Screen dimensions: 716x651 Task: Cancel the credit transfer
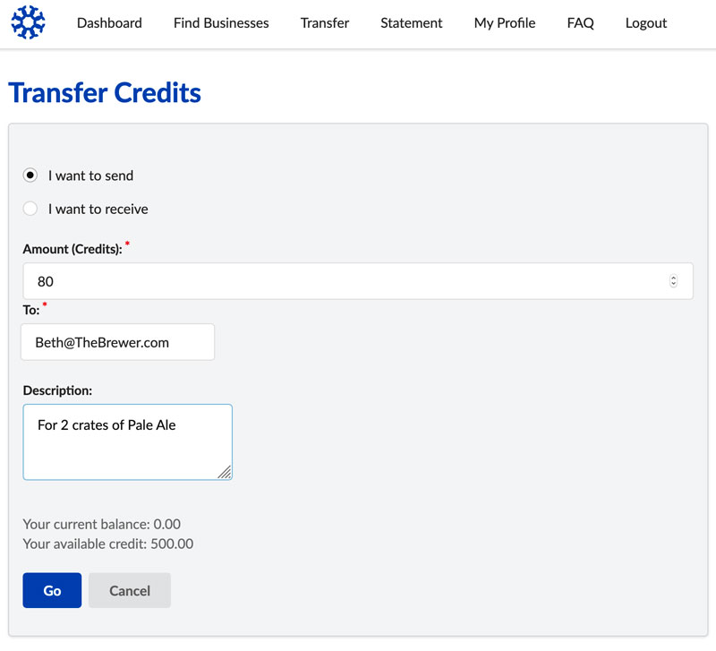(x=130, y=590)
